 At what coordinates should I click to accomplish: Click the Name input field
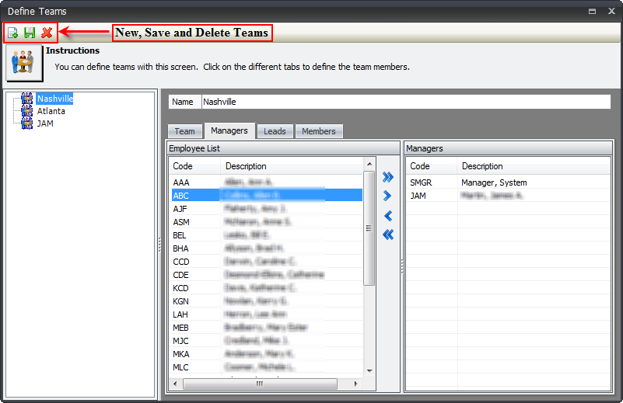[x=404, y=102]
